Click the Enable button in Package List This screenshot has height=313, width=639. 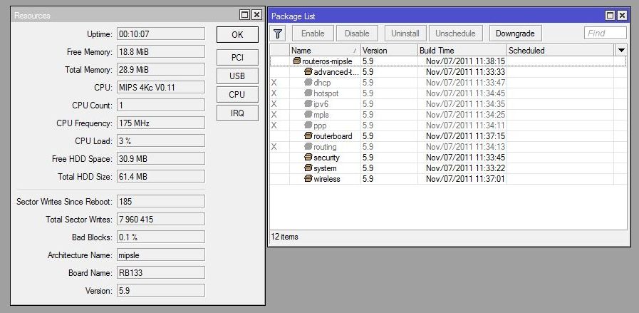pyautogui.click(x=313, y=34)
